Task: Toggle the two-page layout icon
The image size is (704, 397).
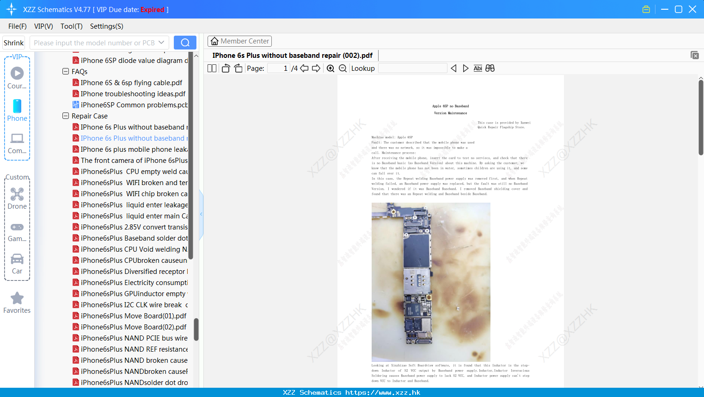Action: 212,68
